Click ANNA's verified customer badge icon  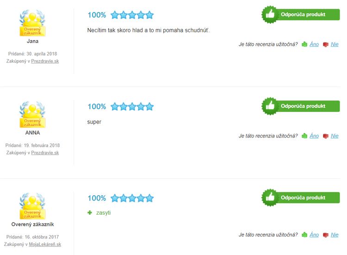coord(32,115)
